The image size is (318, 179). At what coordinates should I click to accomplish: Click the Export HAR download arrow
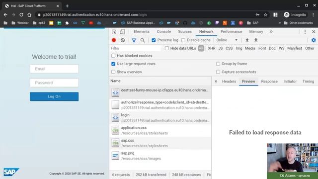tap(256, 40)
